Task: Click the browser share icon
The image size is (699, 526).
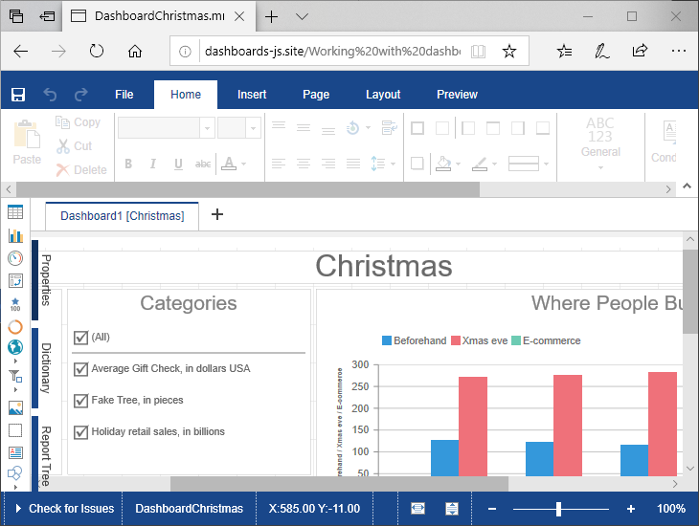Action: (640, 51)
